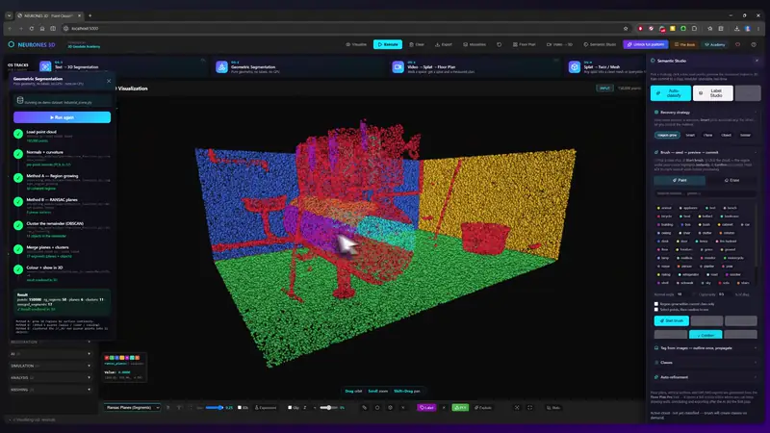Select the Smart recovery strategy
The width and height of the screenshot is (770, 433).
click(690, 135)
